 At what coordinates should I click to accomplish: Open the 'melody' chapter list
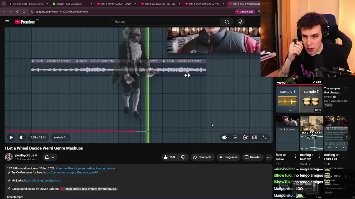[60, 137]
